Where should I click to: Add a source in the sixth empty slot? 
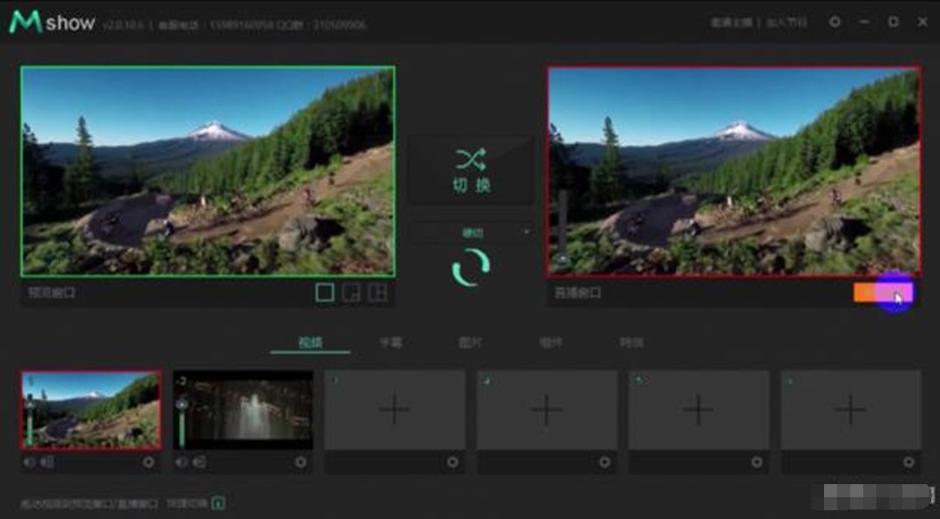click(851, 410)
